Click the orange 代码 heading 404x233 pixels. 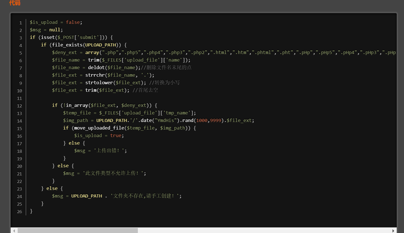pyautogui.click(x=15, y=3)
